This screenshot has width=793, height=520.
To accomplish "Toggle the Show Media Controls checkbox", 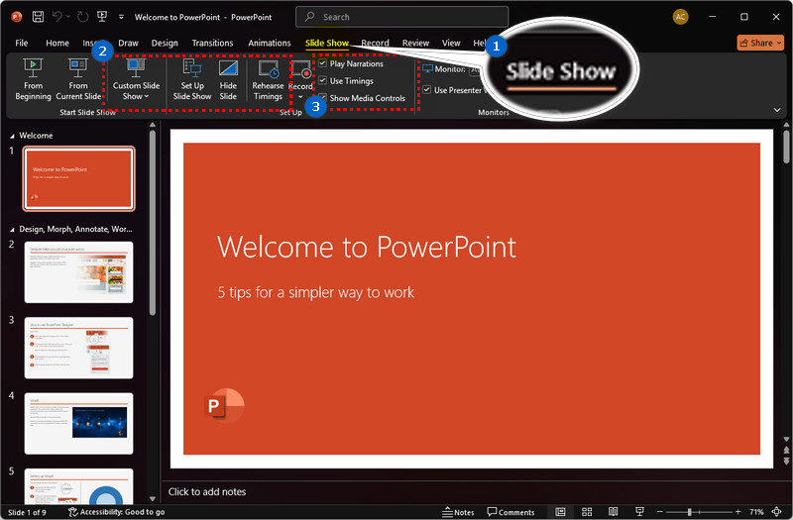I will pos(323,97).
